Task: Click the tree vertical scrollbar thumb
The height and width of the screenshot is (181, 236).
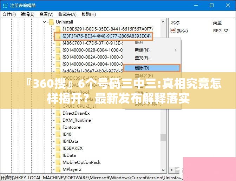Action: [163, 137]
